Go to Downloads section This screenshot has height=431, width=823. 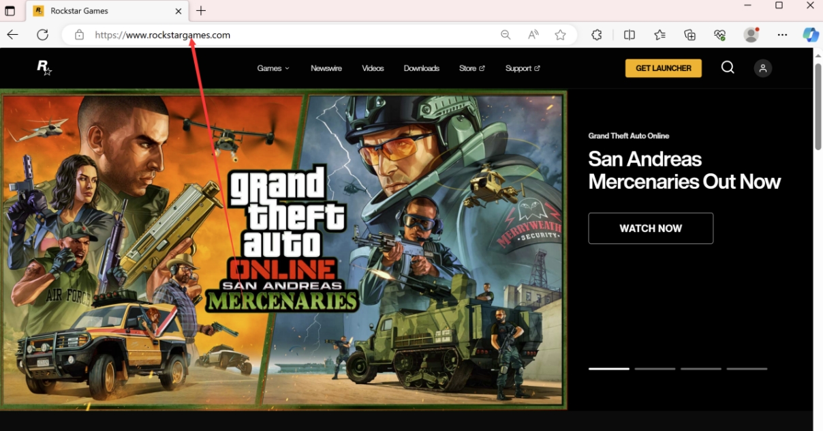(x=421, y=68)
